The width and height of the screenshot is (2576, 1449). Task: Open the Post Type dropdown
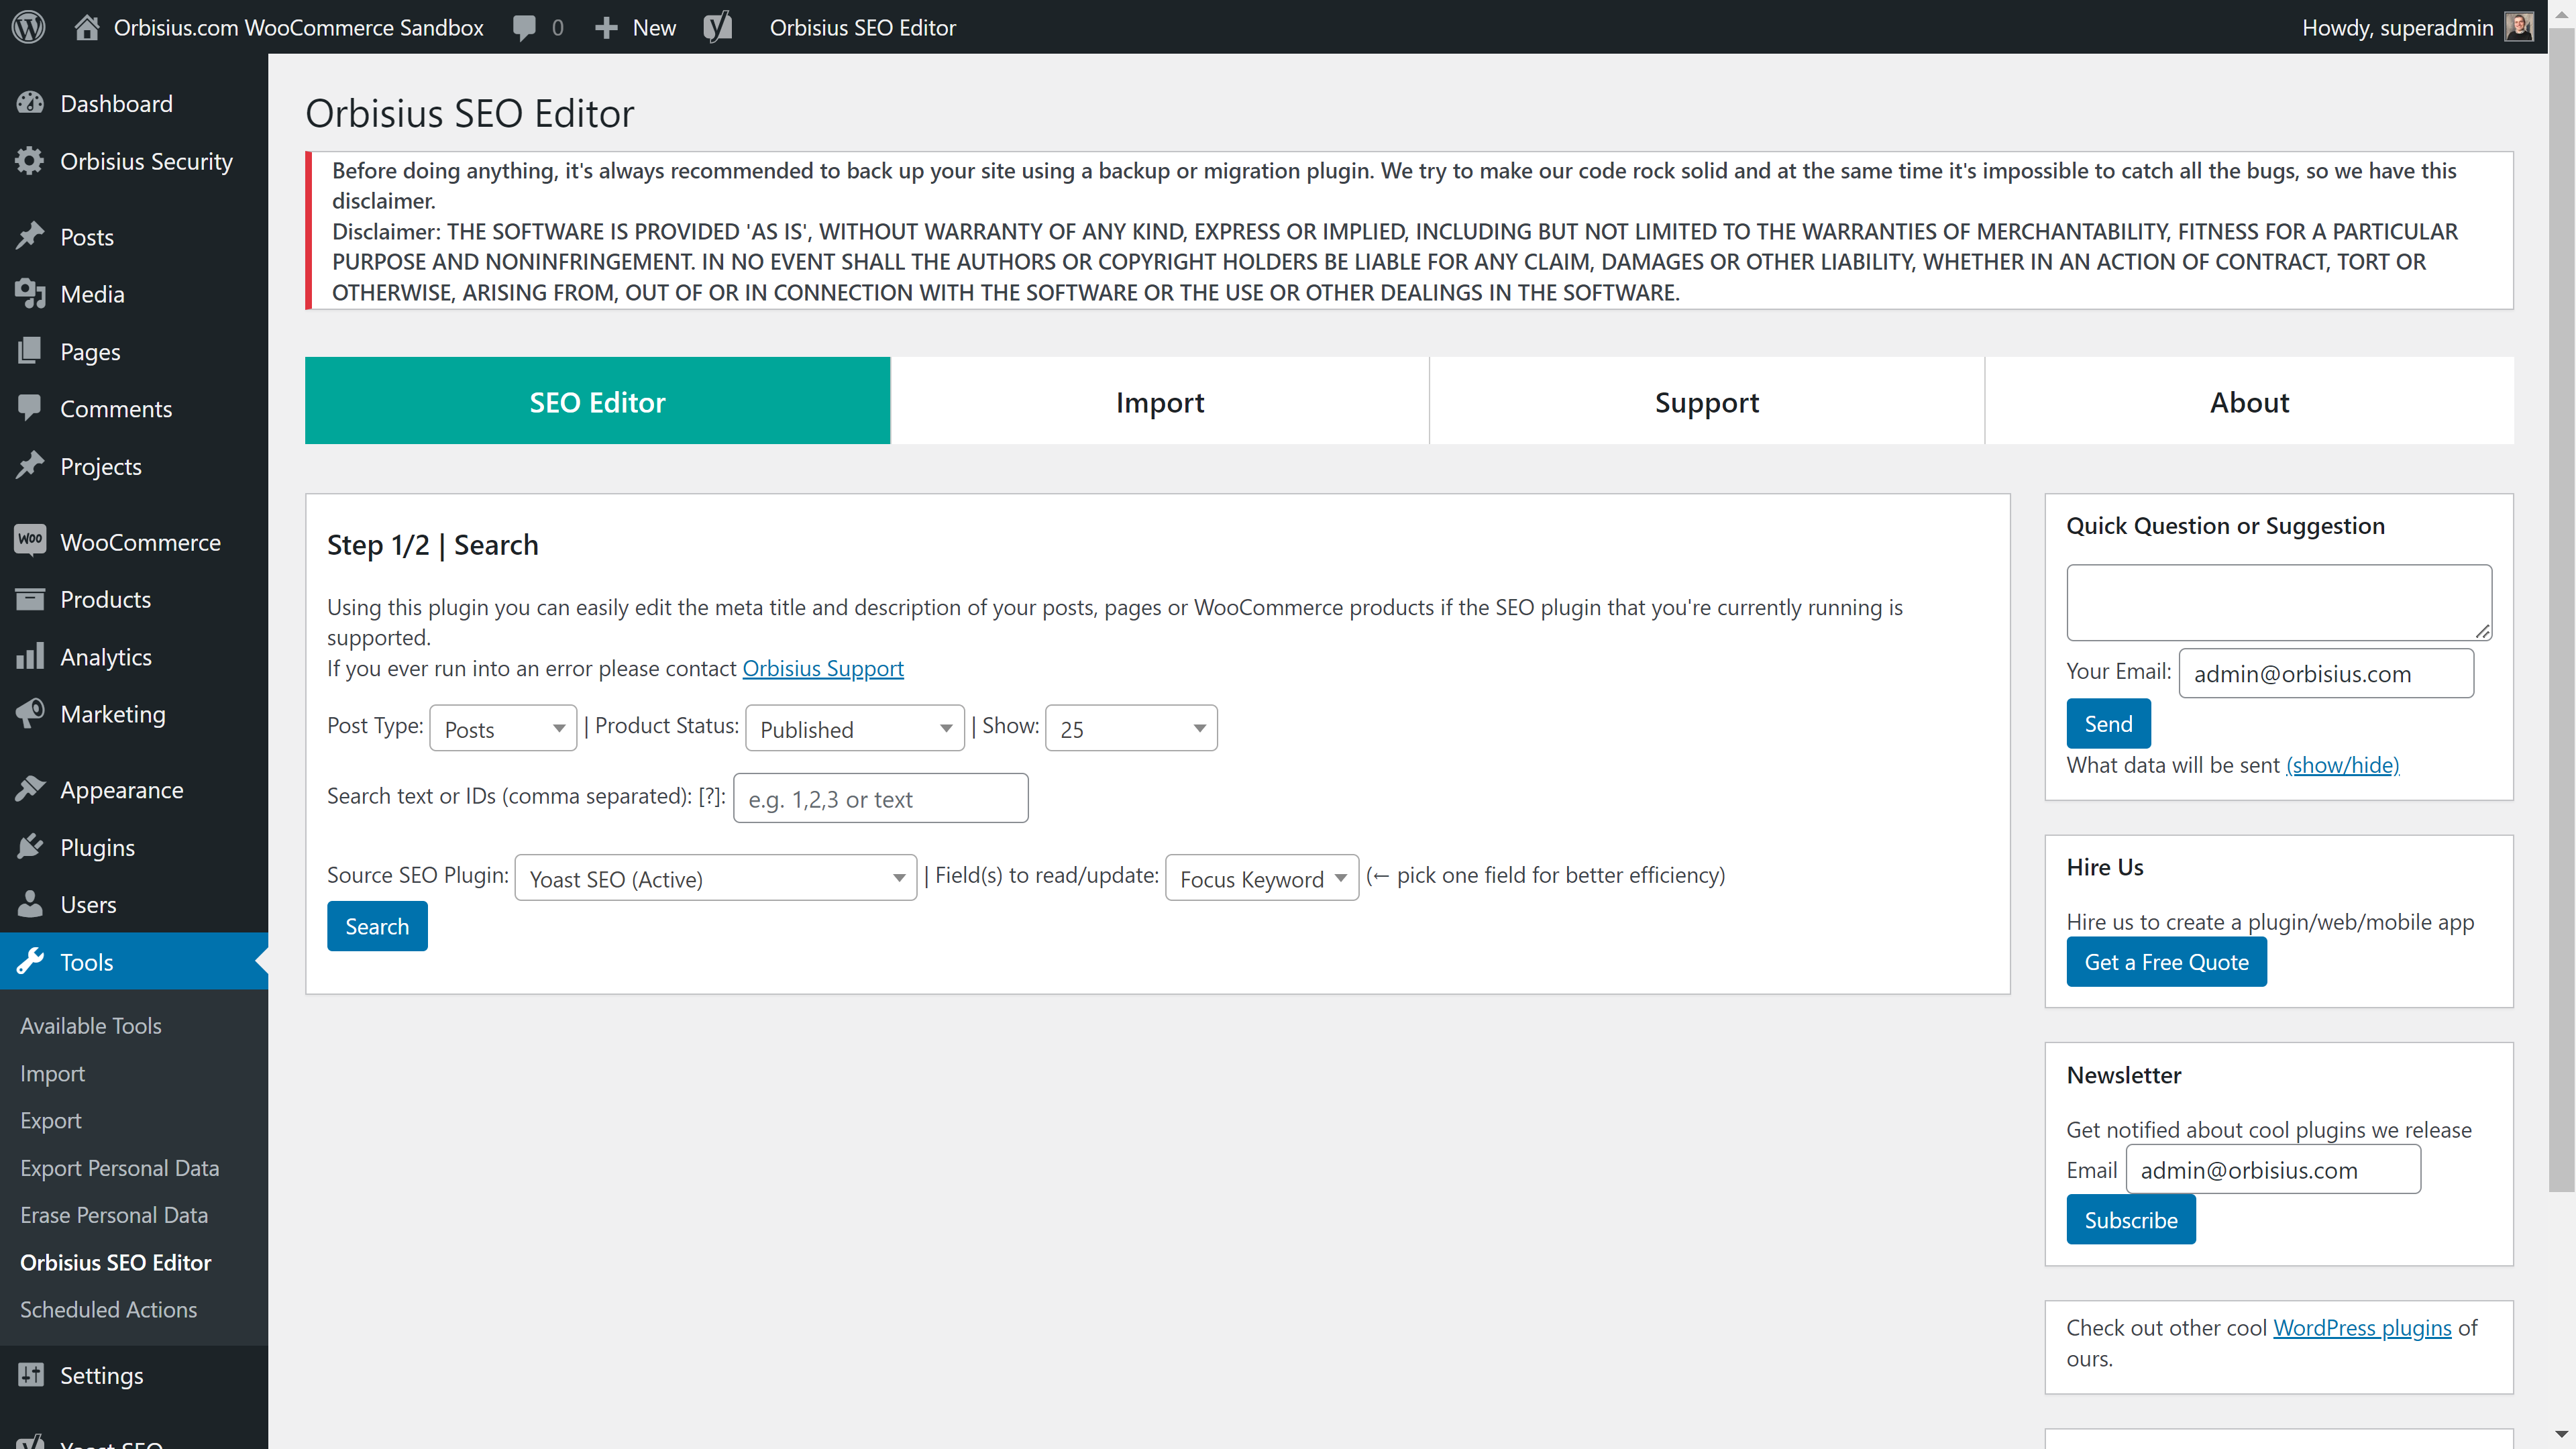(x=503, y=728)
